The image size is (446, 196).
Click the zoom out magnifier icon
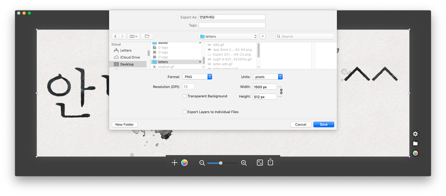point(202,163)
